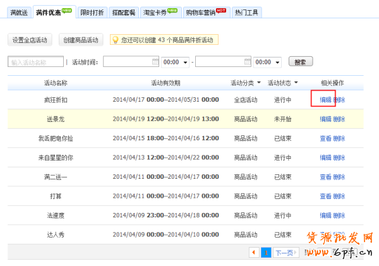Go to previous page using arrow icon
Image resolution: width=379 pixels, height=266 pixels.
pos(255,252)
